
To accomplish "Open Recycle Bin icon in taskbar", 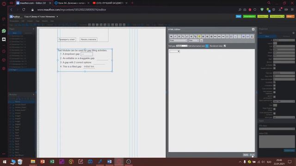I will (x=20, y=162).
